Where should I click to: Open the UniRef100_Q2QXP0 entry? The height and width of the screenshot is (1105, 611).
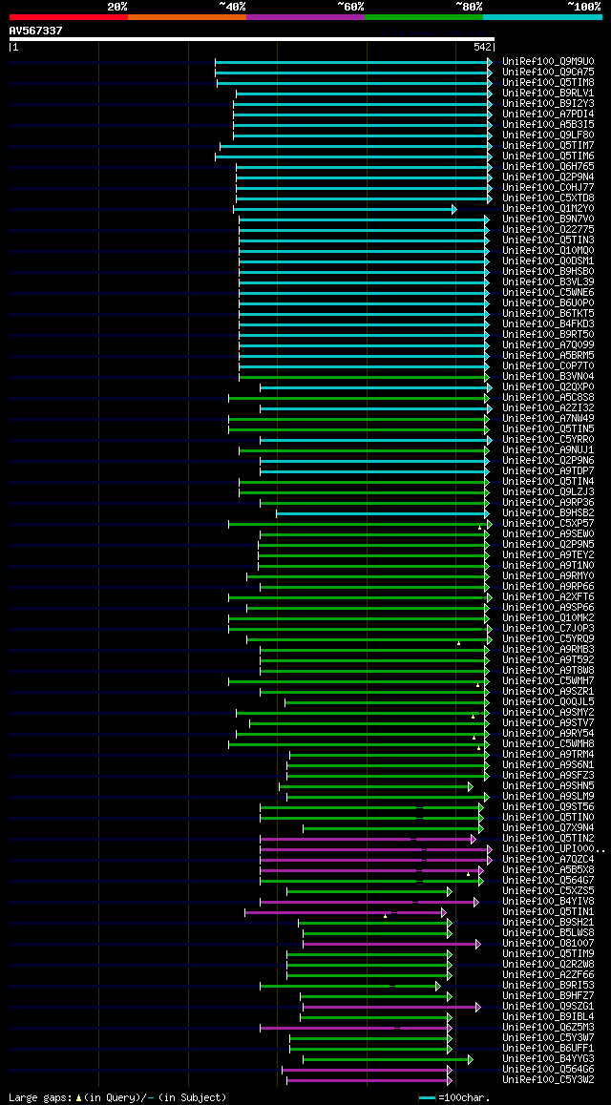[x=548, y=386]
